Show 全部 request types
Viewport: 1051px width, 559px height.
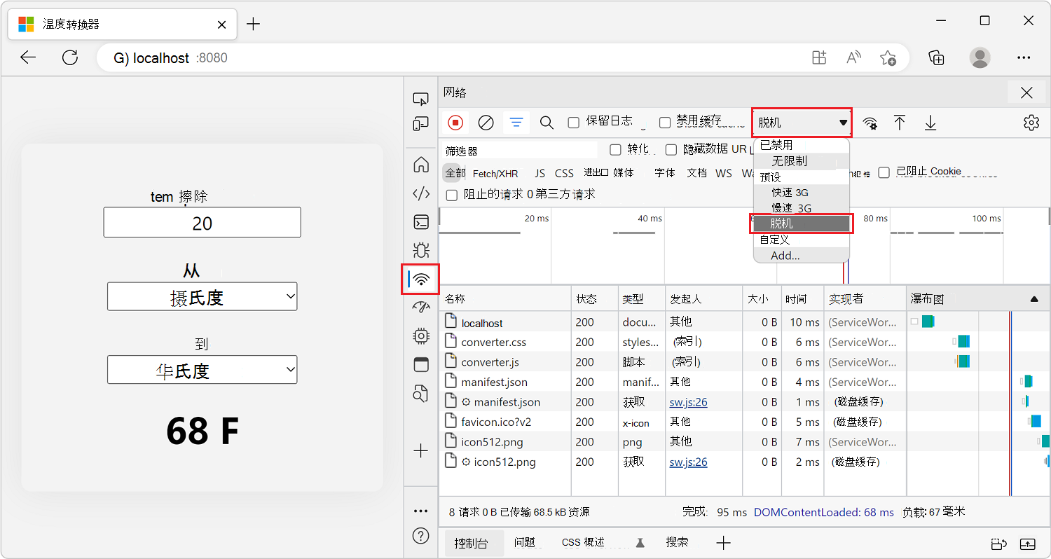point(454,173)
